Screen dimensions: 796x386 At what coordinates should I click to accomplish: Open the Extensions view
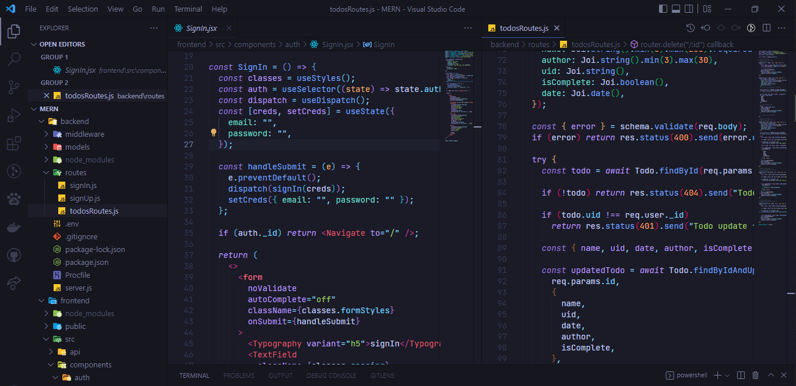click(14, 143)
